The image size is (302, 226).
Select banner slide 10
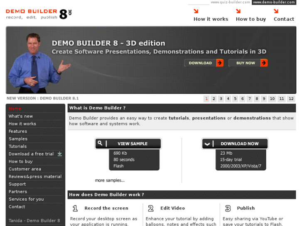[x=272, y=99]
